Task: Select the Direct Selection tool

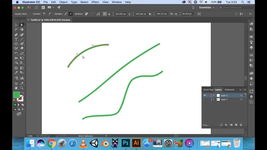Action: 22,25
